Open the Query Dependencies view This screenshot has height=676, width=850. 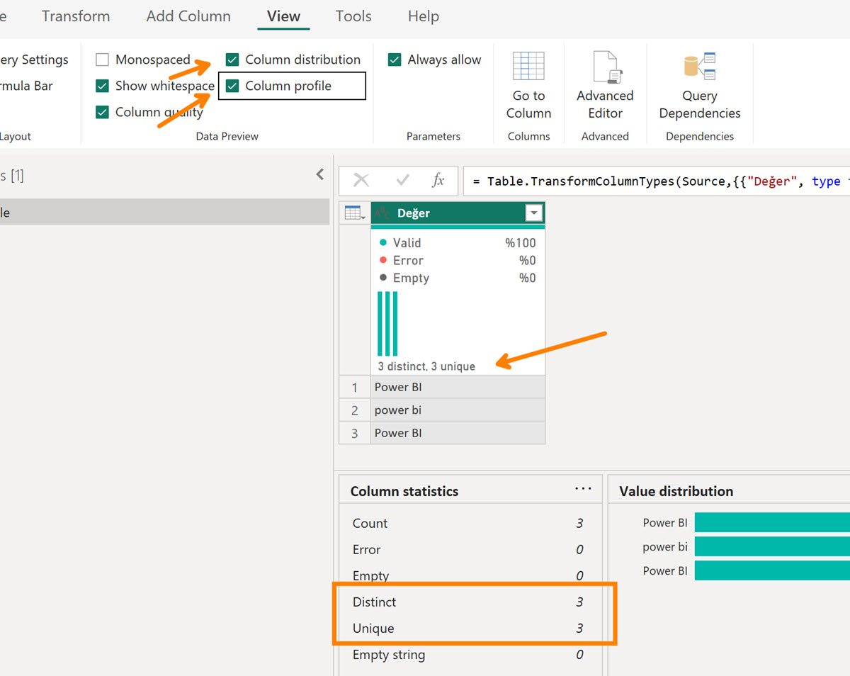699,67
